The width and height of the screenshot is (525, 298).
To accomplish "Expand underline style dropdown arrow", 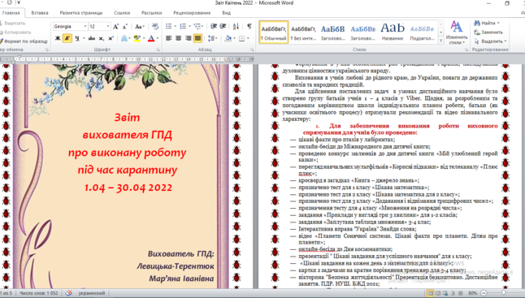I will (84, 38).
